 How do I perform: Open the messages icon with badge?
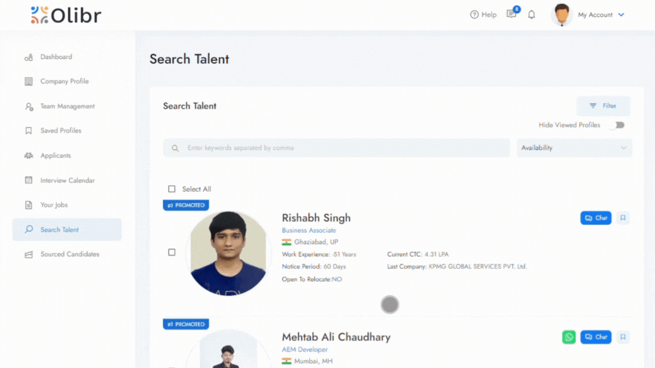(512, 14)
